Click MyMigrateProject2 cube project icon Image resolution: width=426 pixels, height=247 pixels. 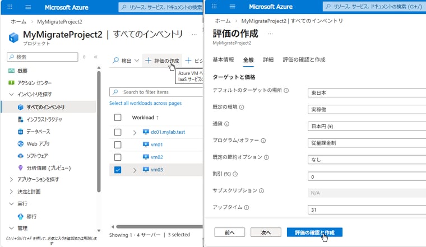[x=13, y=38]
